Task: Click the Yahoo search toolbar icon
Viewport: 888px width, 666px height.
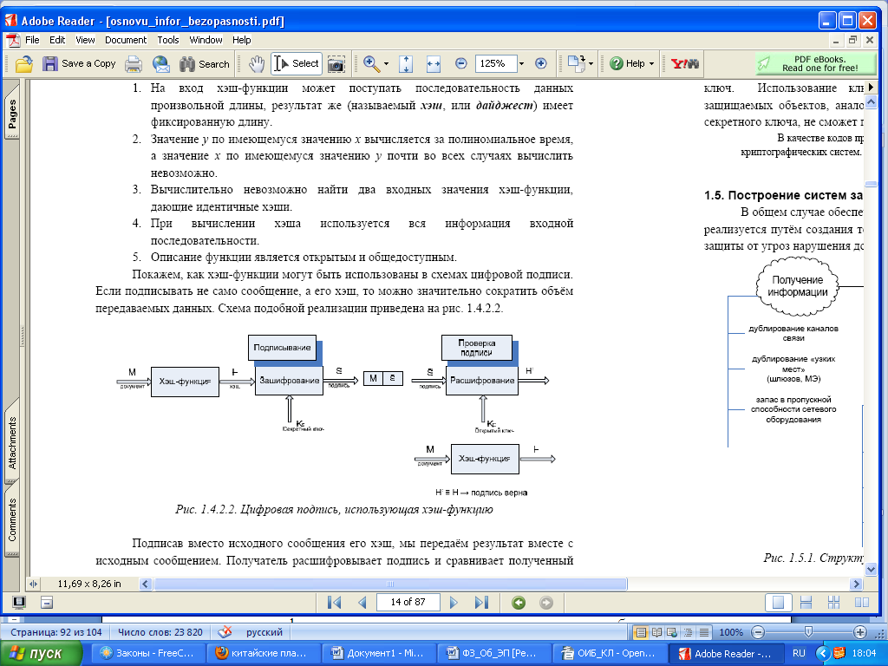Action: click(685, 63)
